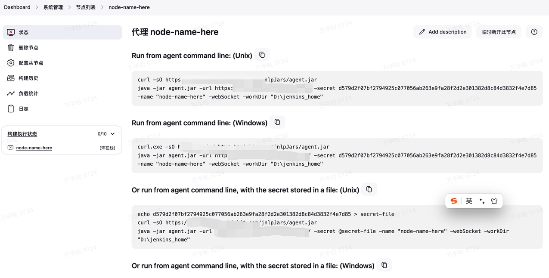Click the 负载统计 chart icon
The image size is (549, 278).
(x=11, y=93)
